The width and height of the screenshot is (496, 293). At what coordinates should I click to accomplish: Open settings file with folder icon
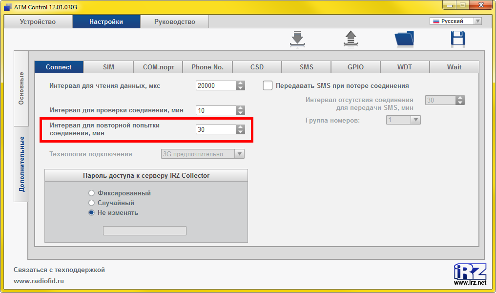[404, 39]
